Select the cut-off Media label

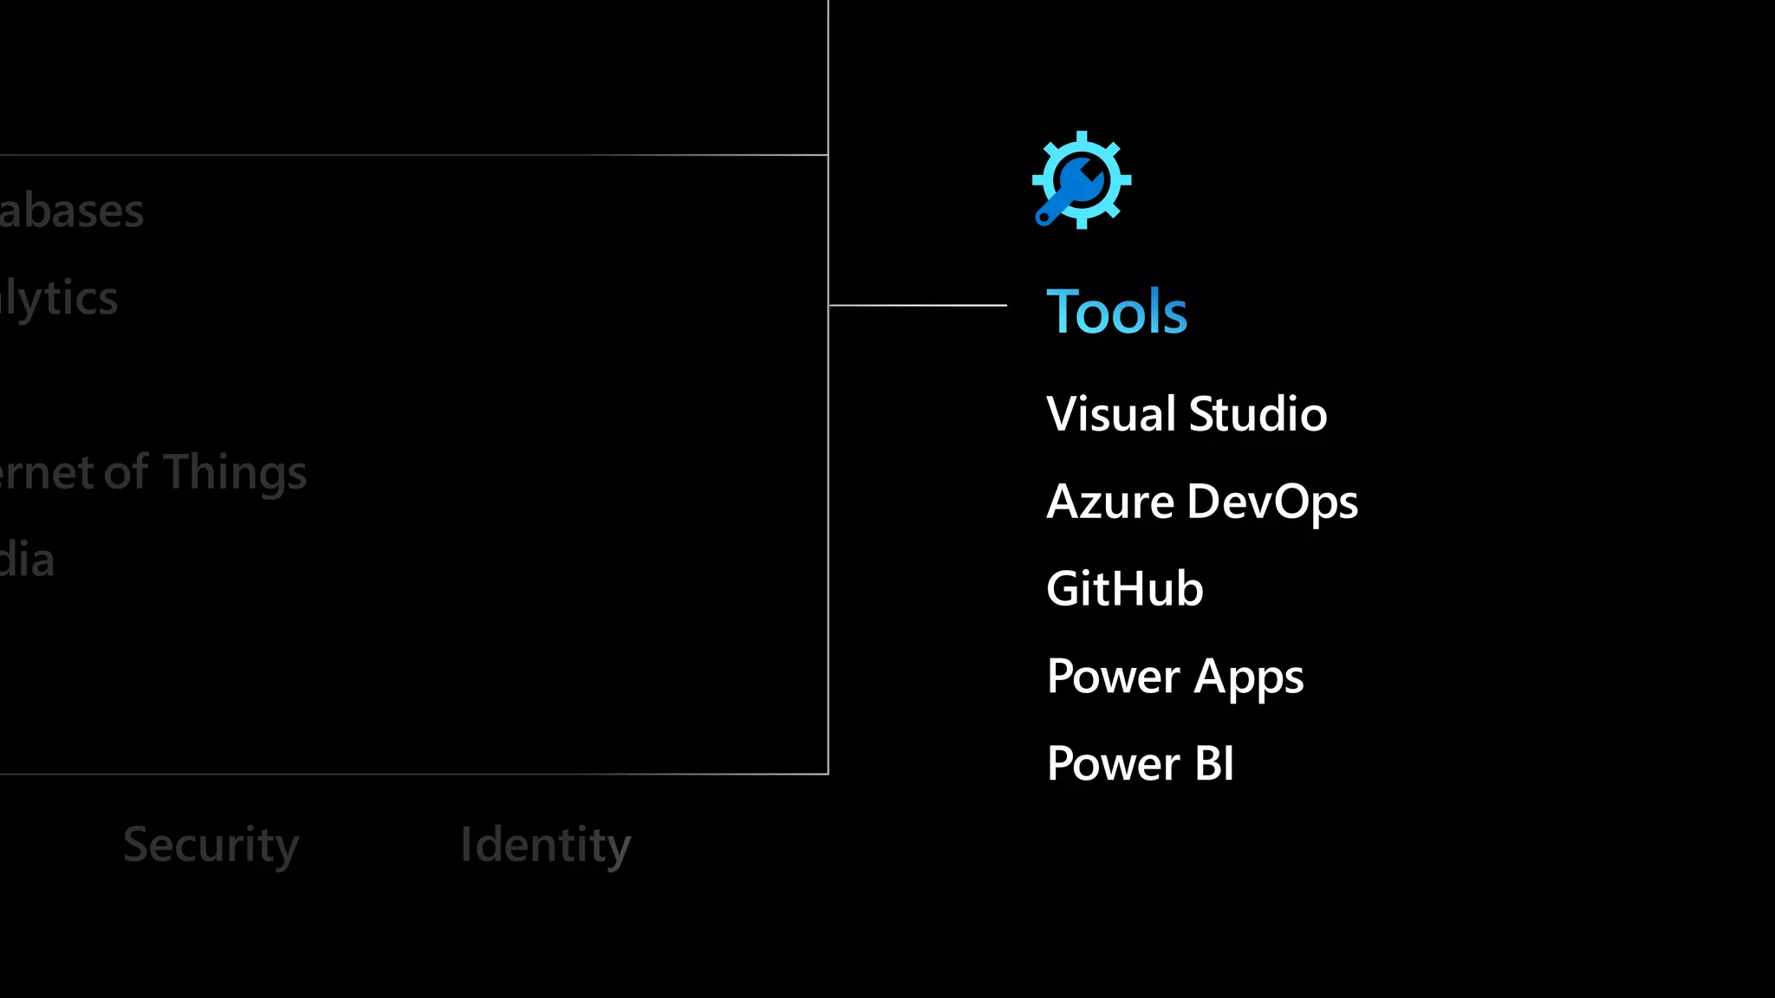tap(27, 561)
